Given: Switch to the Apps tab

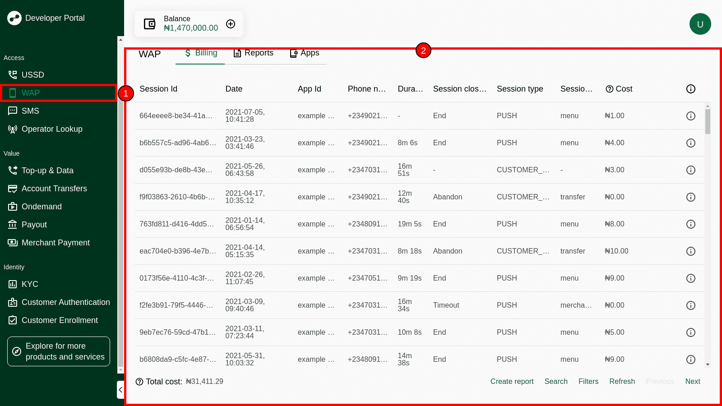Looking at the screenshot, I should (x=305, y=53).
